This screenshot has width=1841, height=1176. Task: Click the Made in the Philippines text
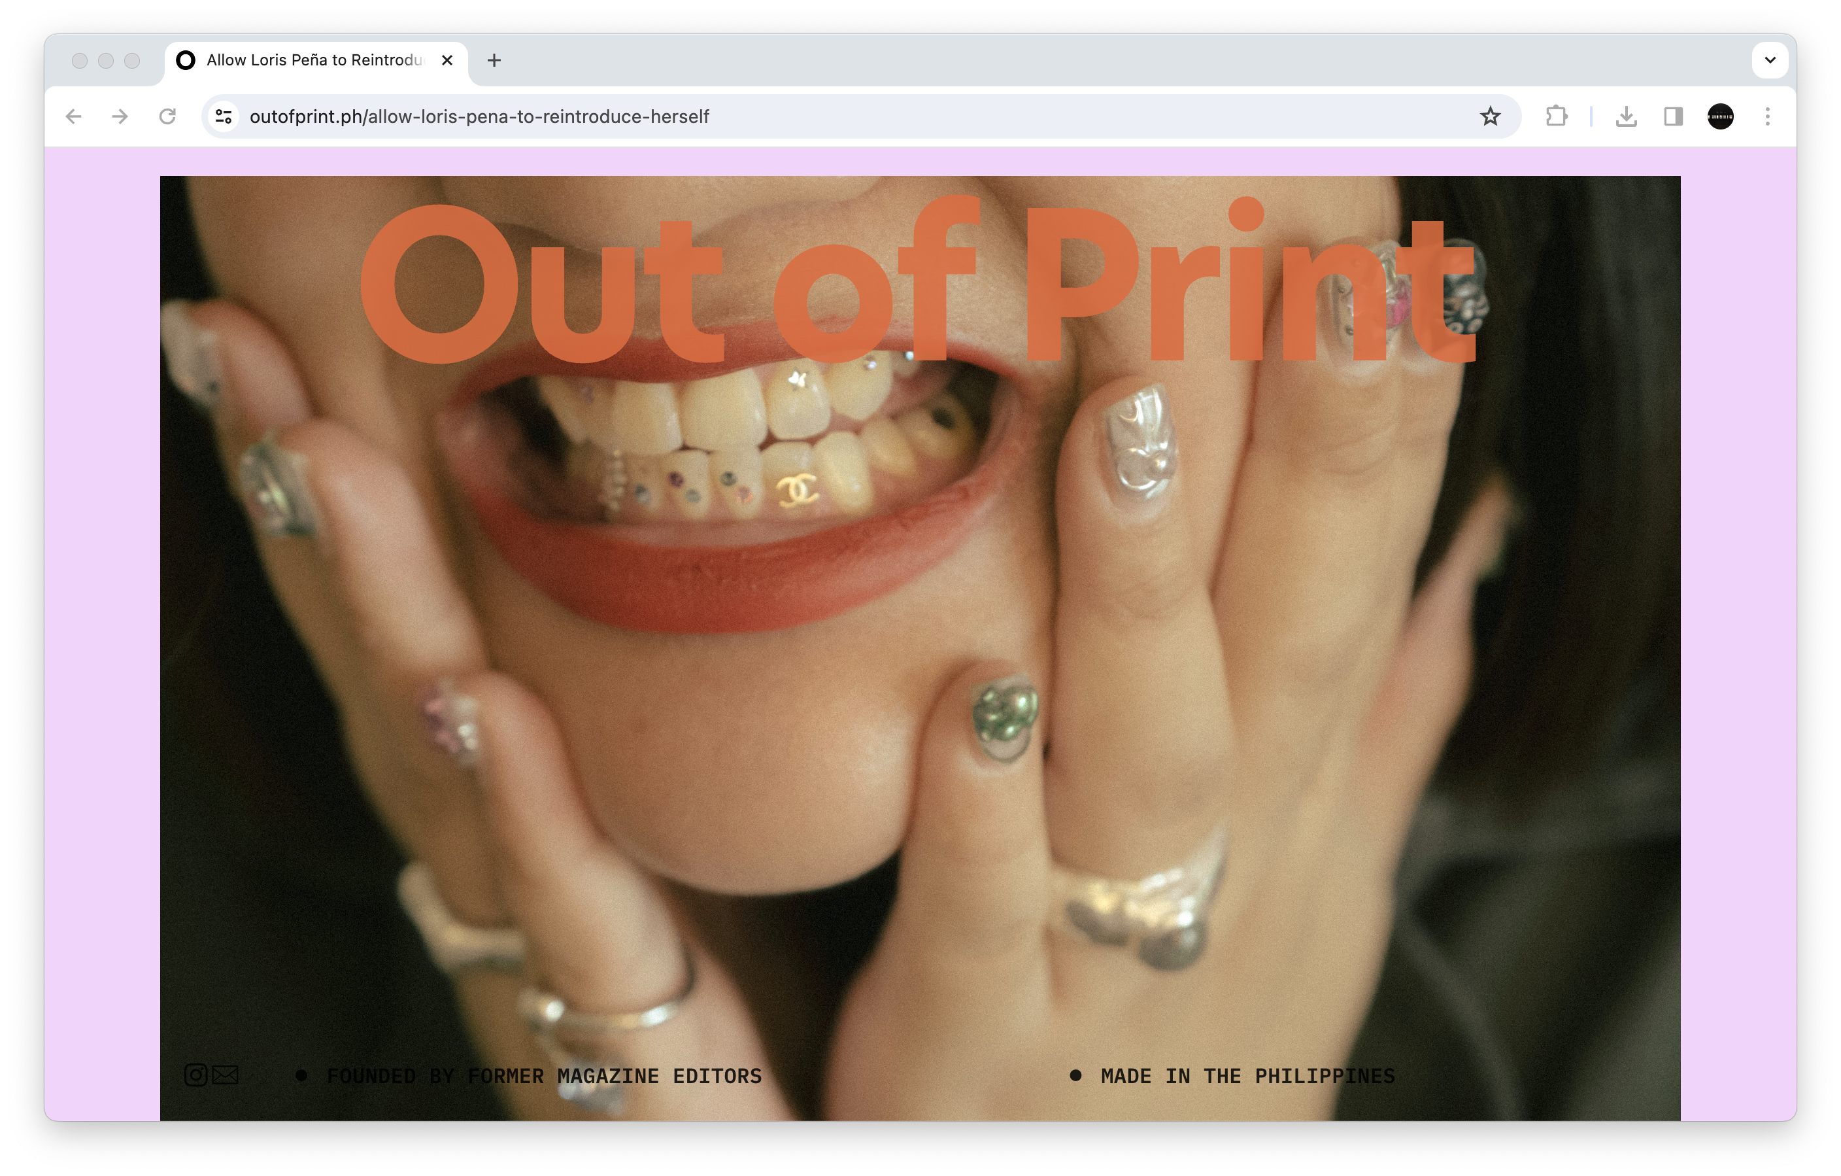pos(1248,1076)
